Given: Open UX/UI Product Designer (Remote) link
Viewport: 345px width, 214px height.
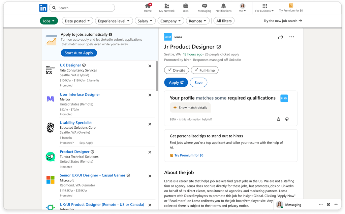Looking at the screenshot, I should tap(102, 205).
